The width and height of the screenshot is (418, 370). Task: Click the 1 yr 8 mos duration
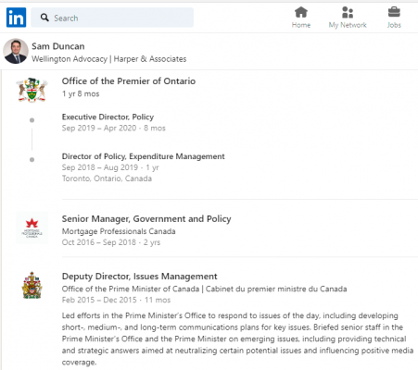(81, 93)
